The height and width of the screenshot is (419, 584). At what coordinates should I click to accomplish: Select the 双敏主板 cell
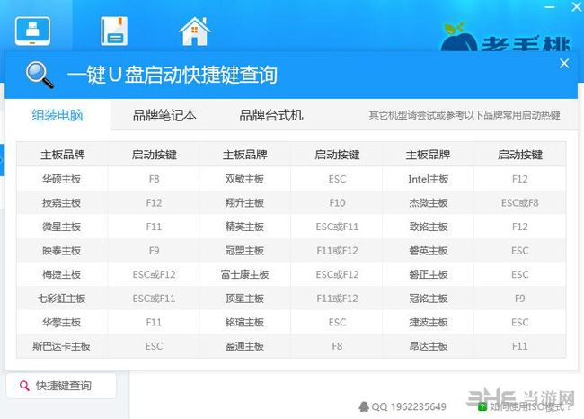pyautogui.click(x=244, y=179)
